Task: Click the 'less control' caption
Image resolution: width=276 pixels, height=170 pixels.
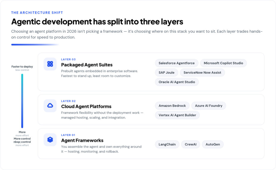Action: click(22, 70)
